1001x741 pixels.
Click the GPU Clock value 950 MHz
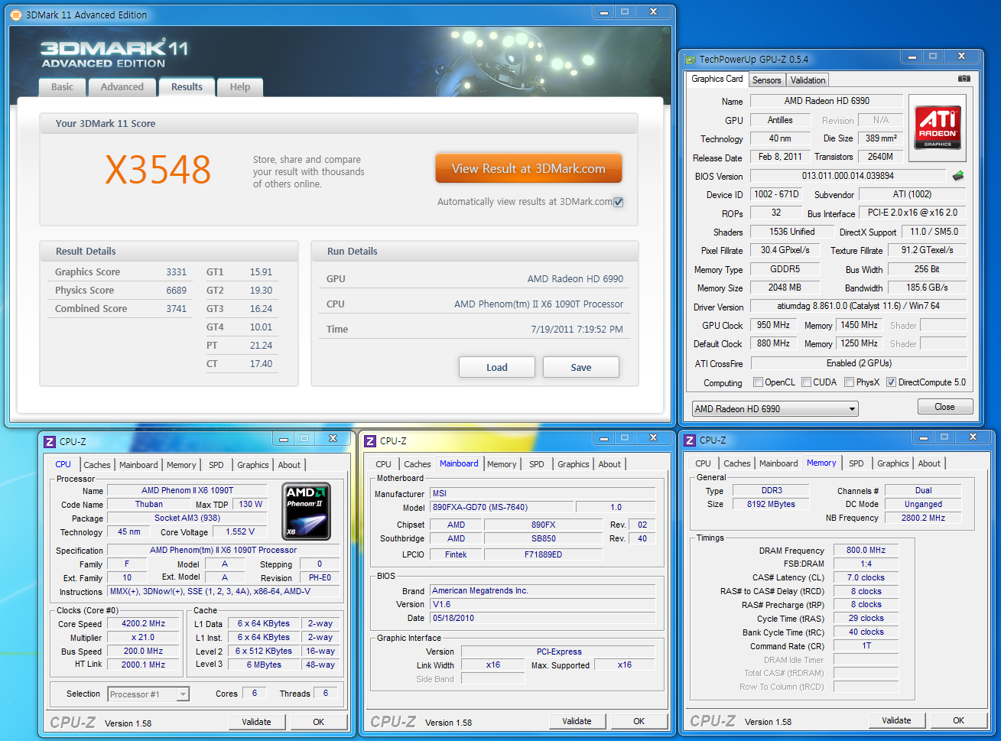[774, 325]
